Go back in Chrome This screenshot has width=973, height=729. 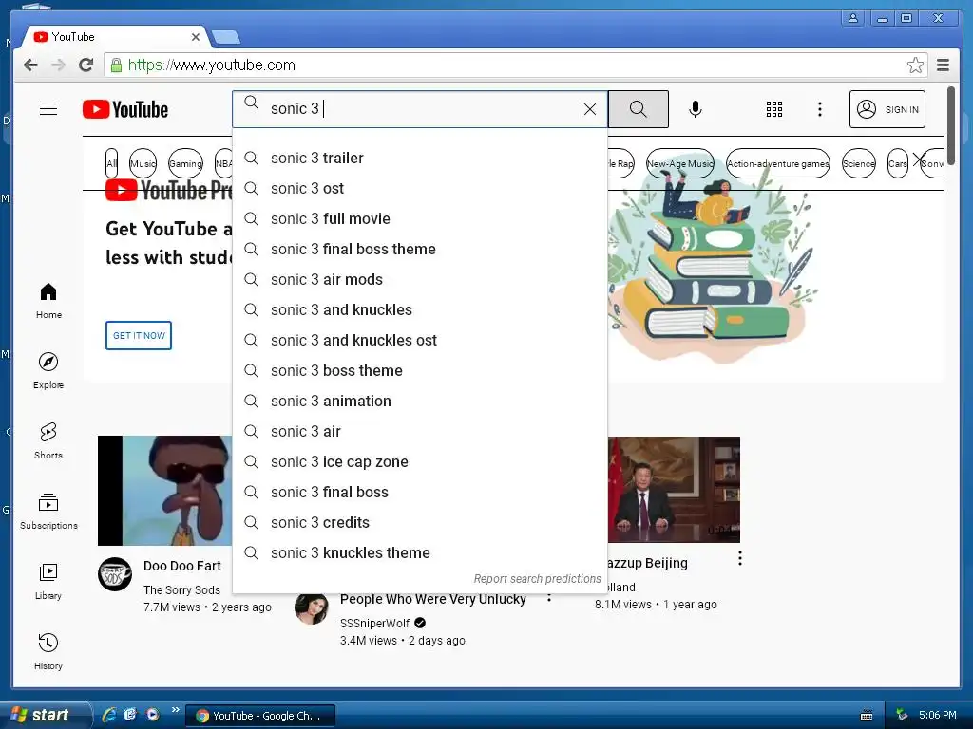30,65
